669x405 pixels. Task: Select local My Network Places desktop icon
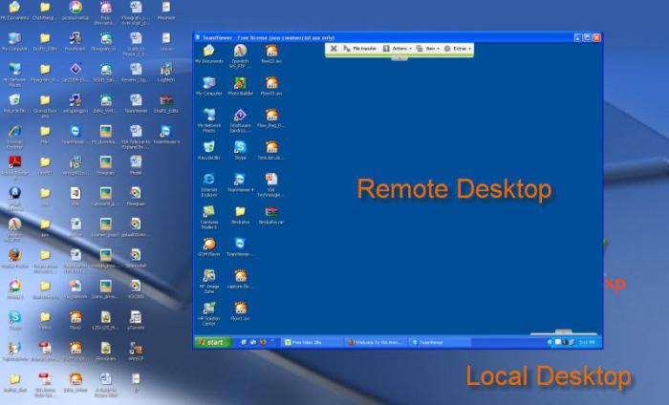(14, 75)
